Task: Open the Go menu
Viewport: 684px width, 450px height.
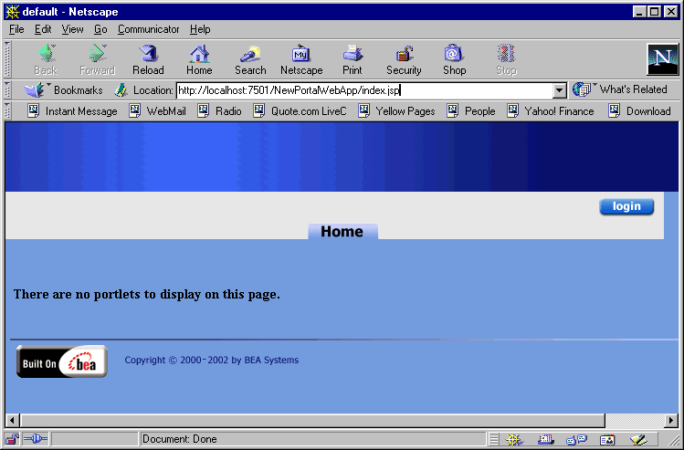Action: [x=100, y=29]
